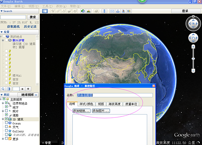Toggle 照片 layer checkbox
The height and width of the screenshot is (145, 202).
[x=6, y=111]
